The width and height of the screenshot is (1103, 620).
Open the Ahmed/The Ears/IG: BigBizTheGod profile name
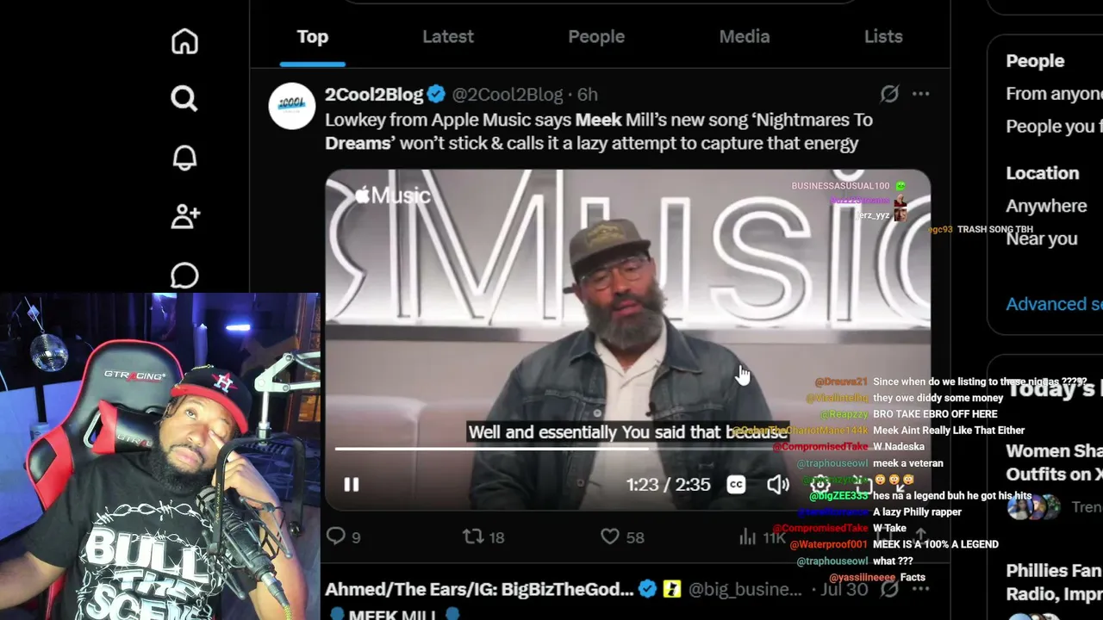coord(479,589)
